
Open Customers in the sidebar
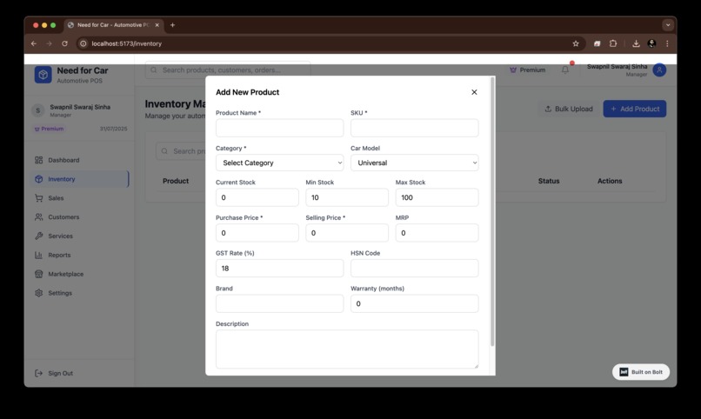(x=79, y=216)
